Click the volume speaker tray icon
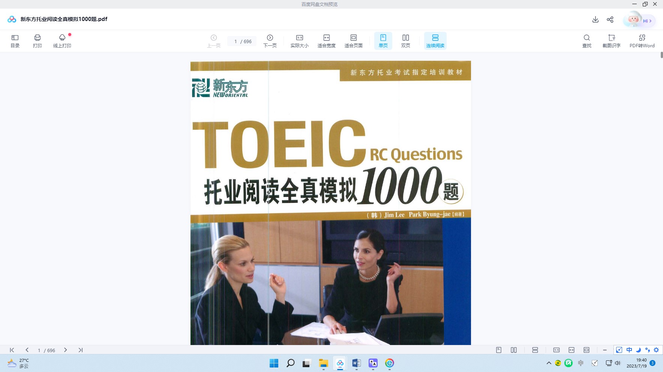This screenshot has height=372, width=663. pyautogui.click(x=618, y=363)
